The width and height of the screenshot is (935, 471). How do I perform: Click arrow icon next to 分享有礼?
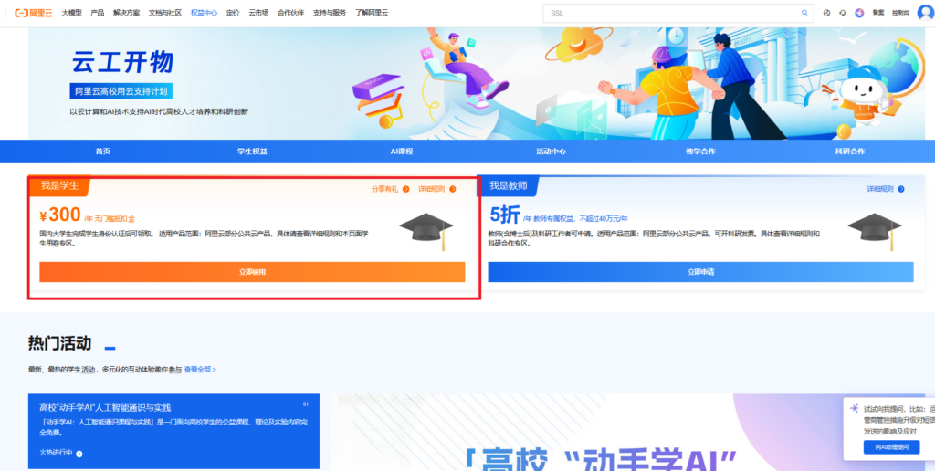point(406,189)
